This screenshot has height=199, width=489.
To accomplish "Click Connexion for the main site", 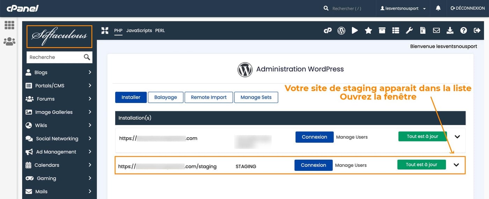I will [x=314, y=137].
